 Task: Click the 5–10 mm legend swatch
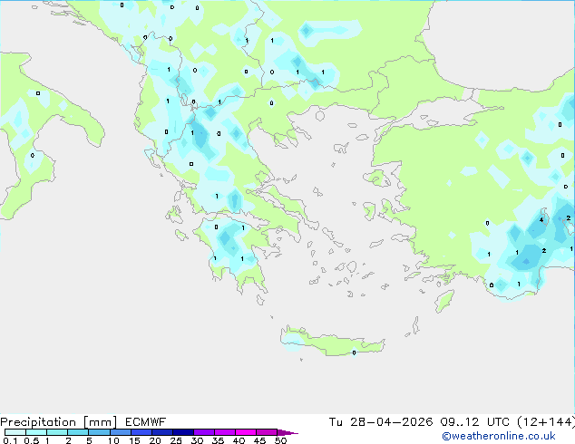click(99, 432)
